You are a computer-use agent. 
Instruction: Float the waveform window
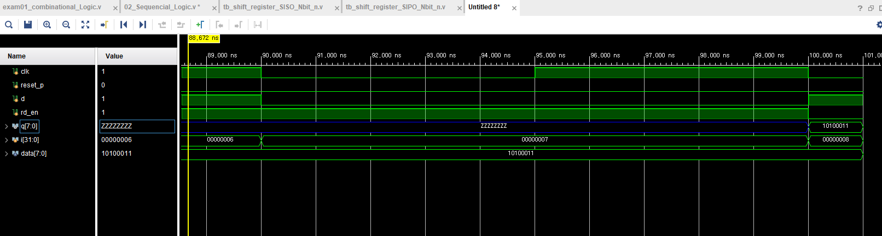[871, 8]
